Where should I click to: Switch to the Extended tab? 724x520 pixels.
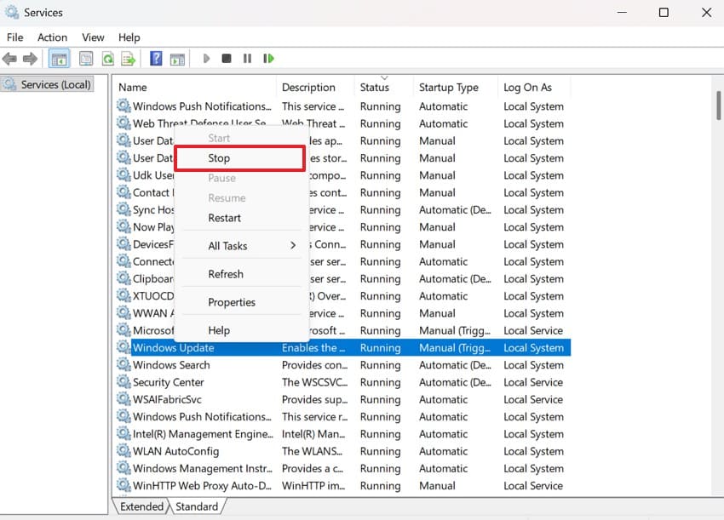(141, 506)
